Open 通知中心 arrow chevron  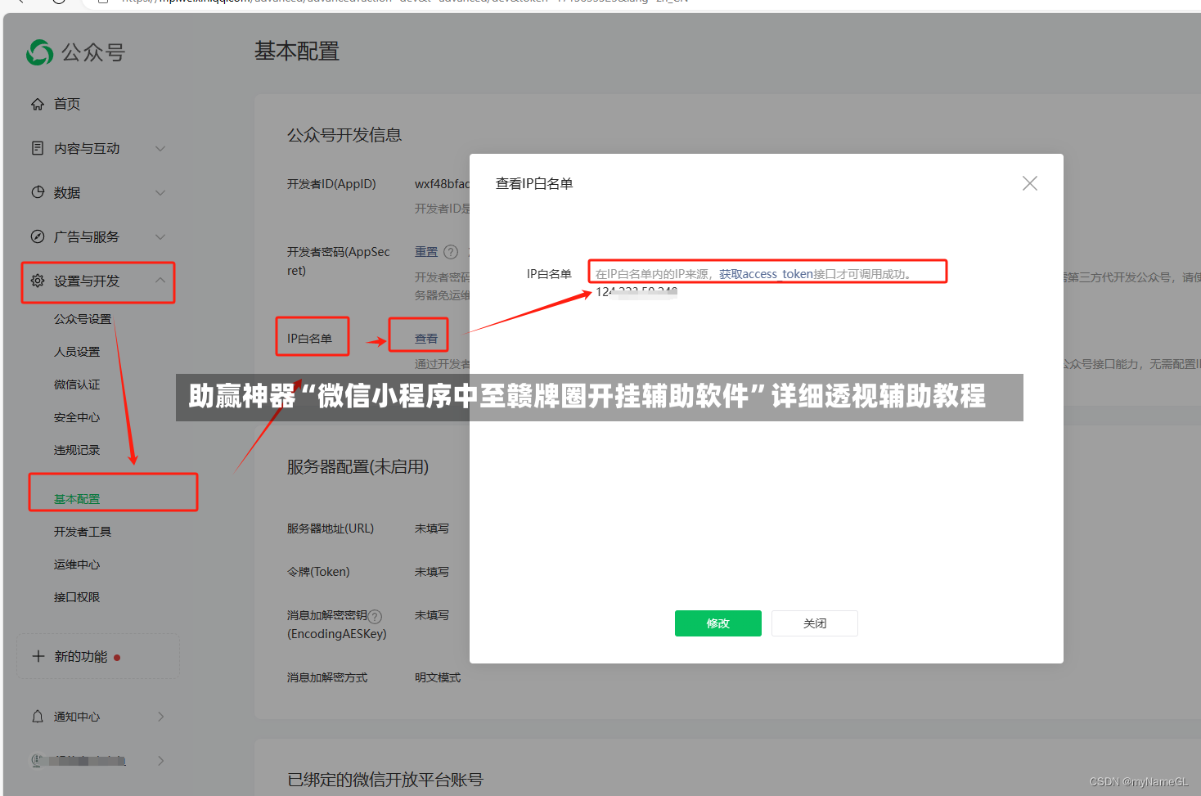click(x=161, y=717)
